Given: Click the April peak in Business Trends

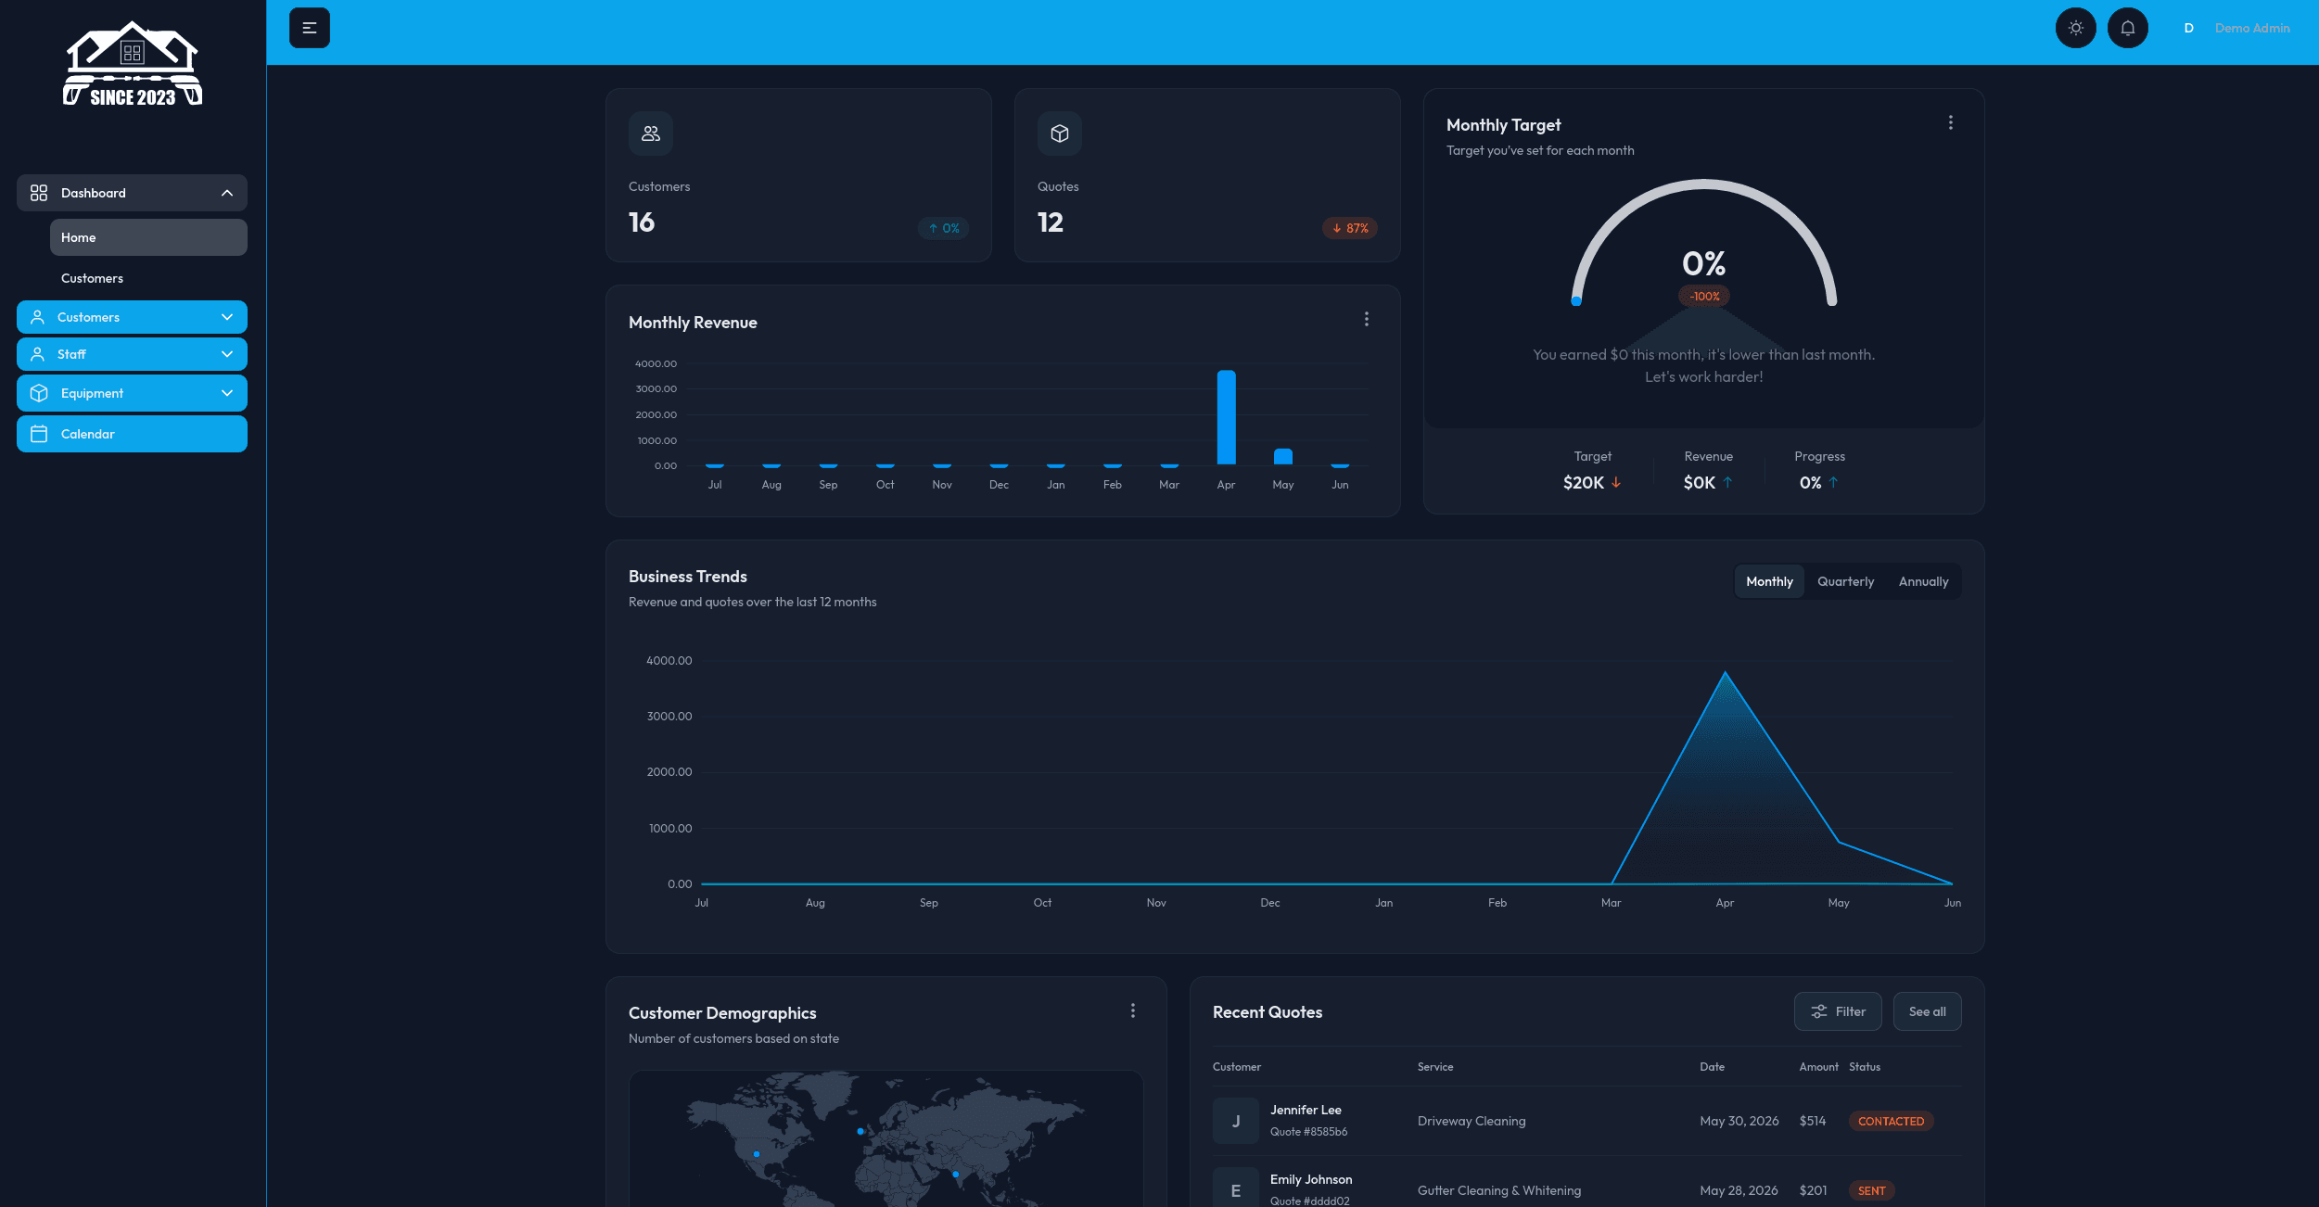Looking at the screenshot, I should [x=1725, y=672].
